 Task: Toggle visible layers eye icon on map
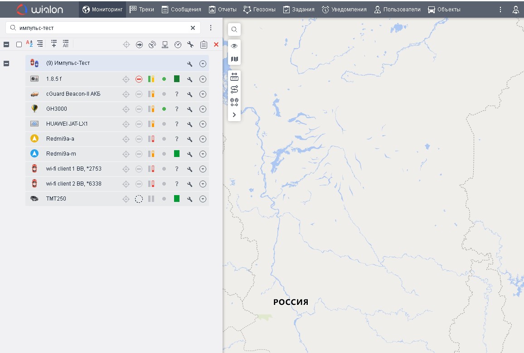coord(234,46)
